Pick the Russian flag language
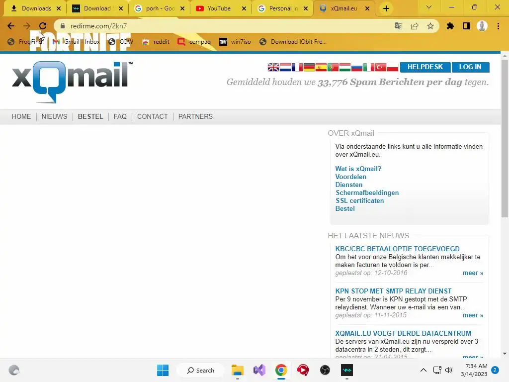The height and width of the screenshot is (382, 509). [x=357, y=67]
